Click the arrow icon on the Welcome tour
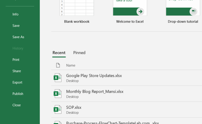The height and width of the screenshot is (124, 202). pyautogui.click(x=140, y=11)
